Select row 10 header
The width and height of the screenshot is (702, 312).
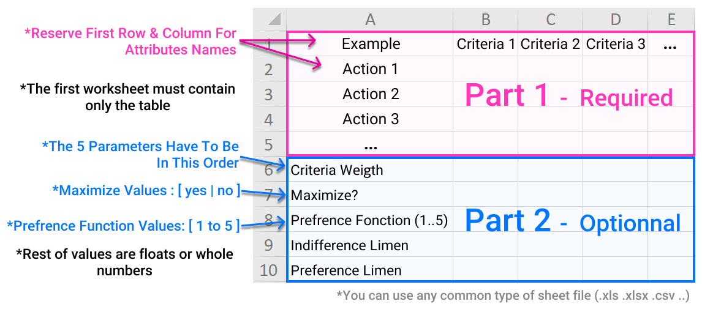click(x=269, y=270)
